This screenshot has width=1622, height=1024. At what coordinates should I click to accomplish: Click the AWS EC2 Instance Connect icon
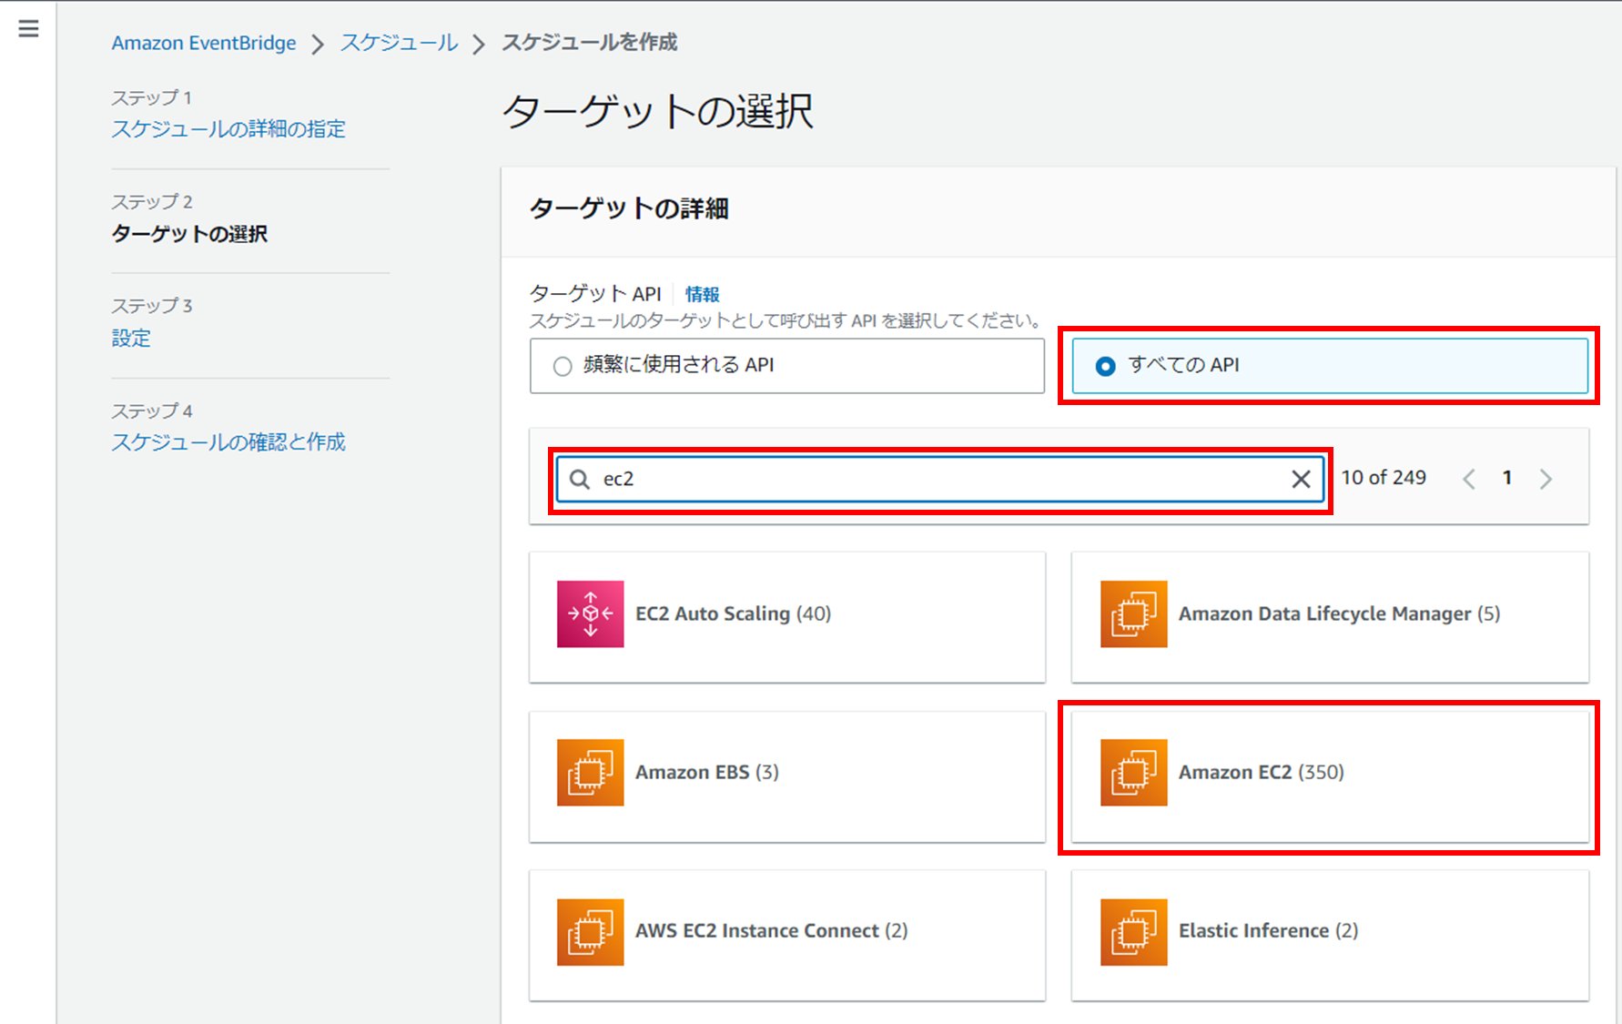coord(590,931)
